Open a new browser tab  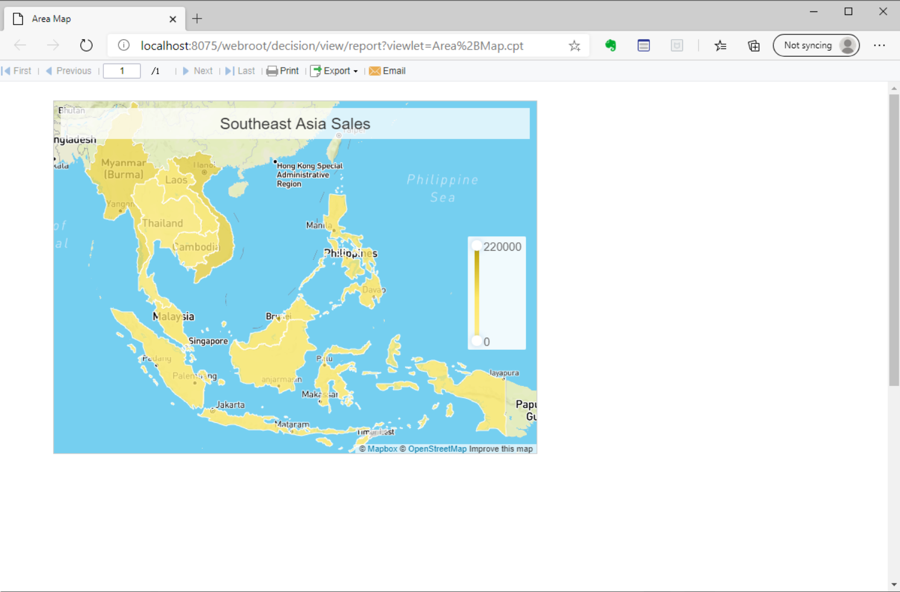coord(197,18)
